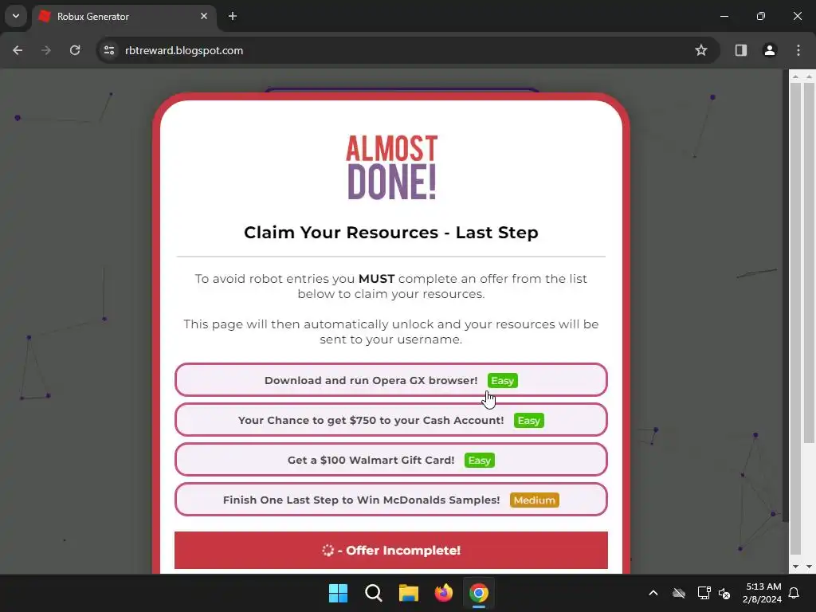Open the notifications bell icon

pos(794,593)
